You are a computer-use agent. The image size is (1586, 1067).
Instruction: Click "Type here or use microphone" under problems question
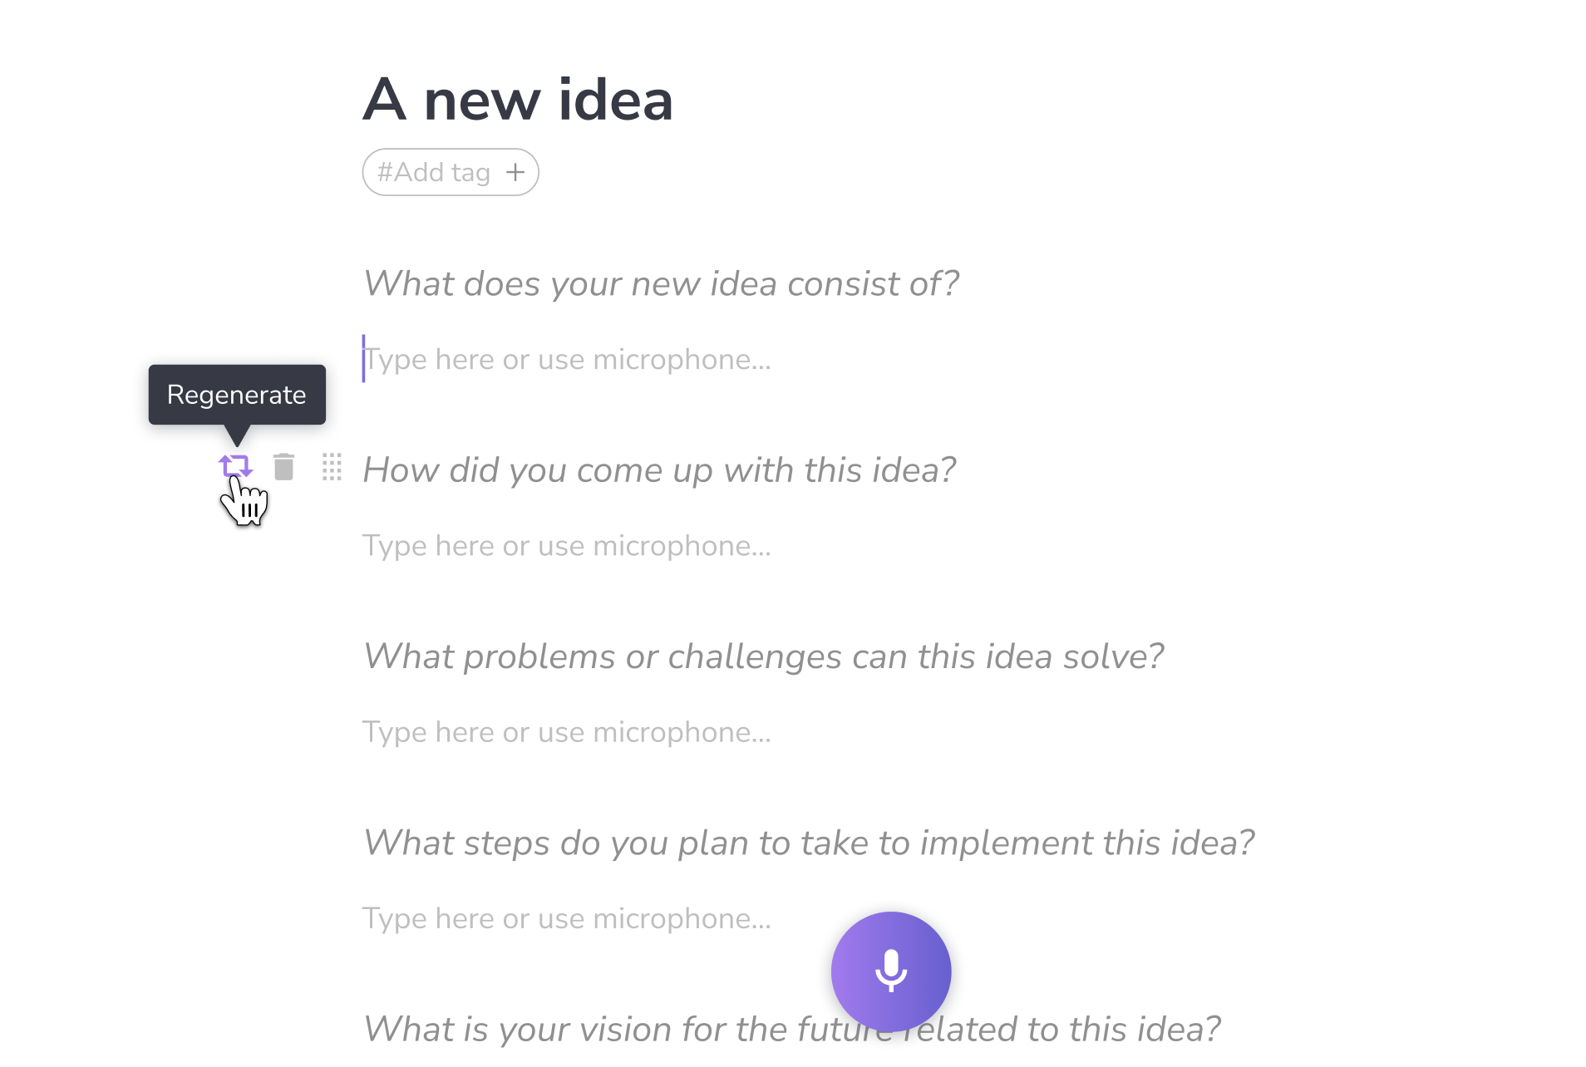(568, 732)
